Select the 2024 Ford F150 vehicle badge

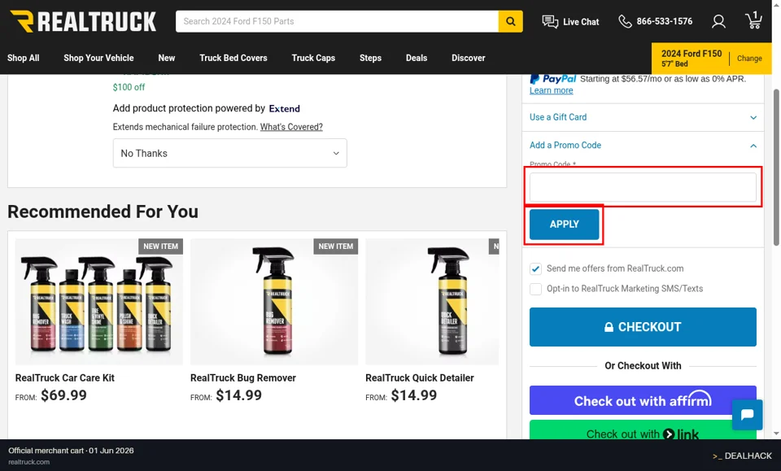click(692, 59)
